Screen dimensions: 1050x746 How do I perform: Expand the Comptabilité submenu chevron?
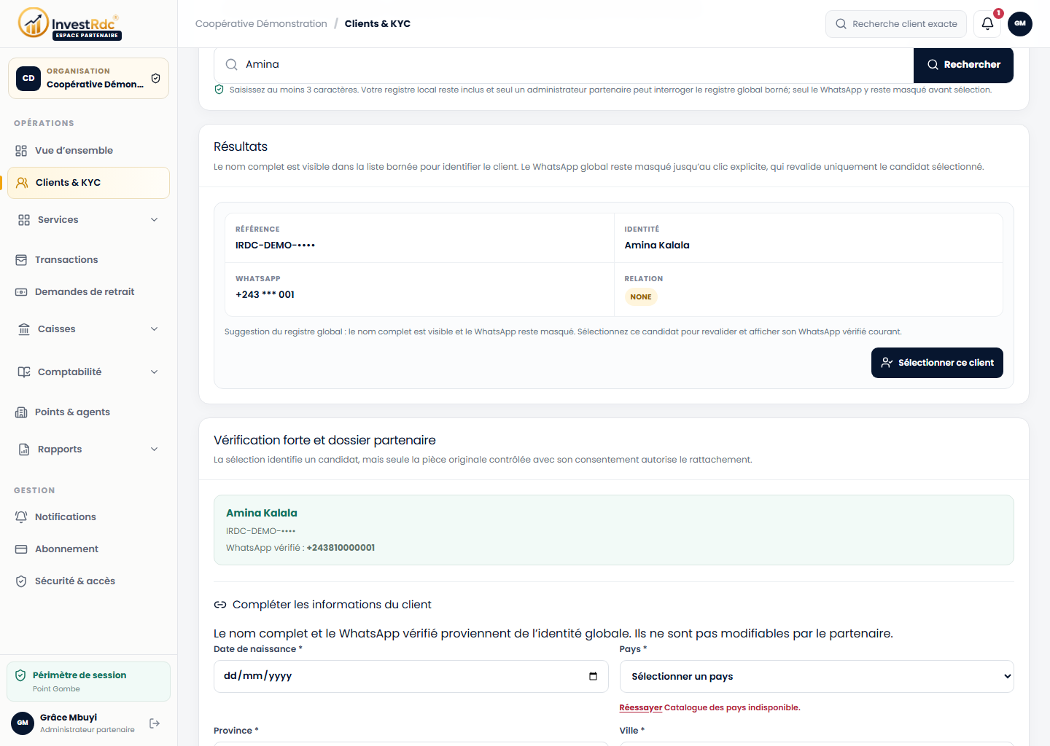coord(154,372)
